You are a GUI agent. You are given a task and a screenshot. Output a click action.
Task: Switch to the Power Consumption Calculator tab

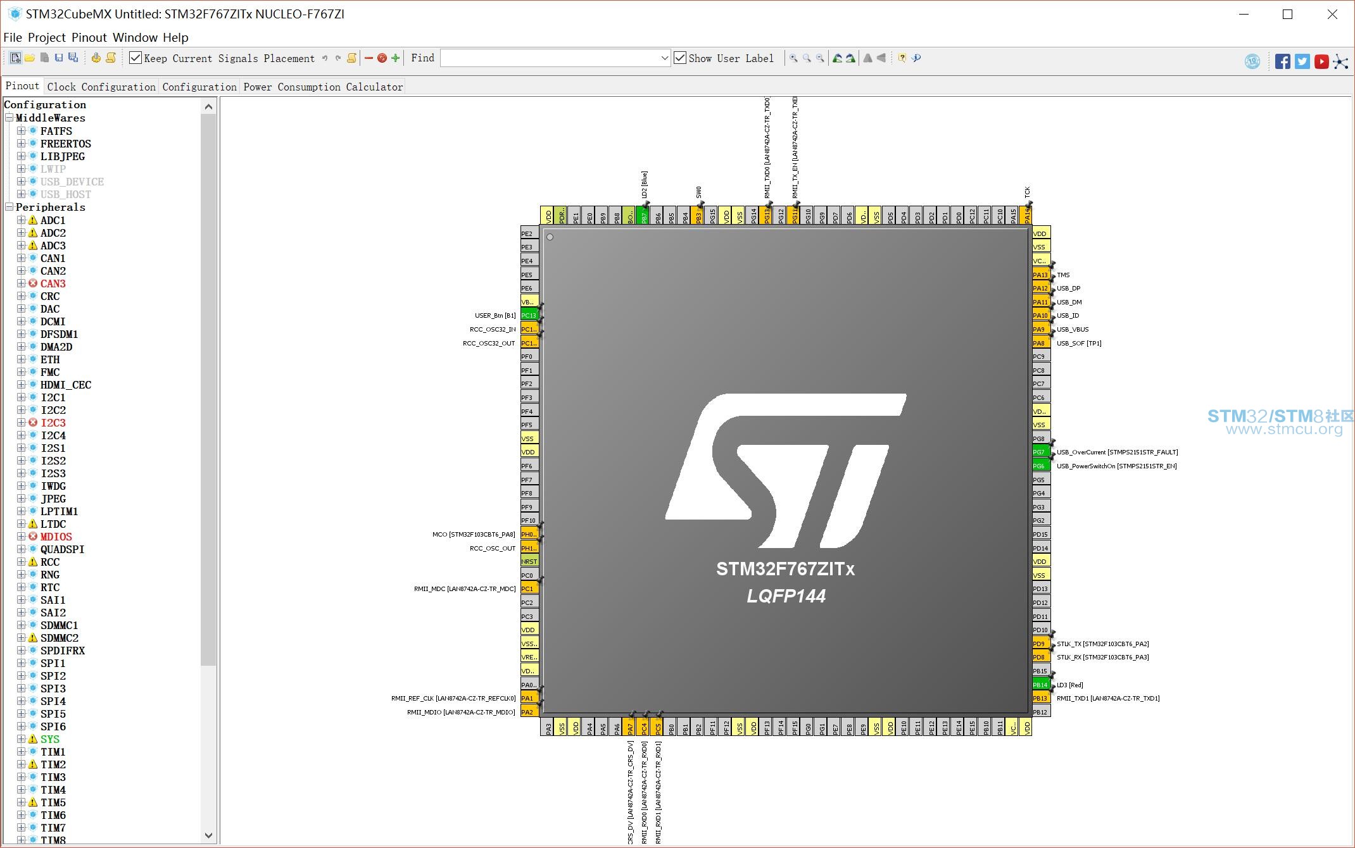(x=323, y=87)
